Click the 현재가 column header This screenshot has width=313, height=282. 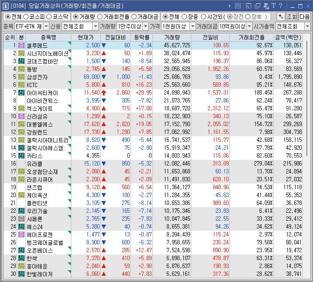pyautogui.click(x=86, y=37)
